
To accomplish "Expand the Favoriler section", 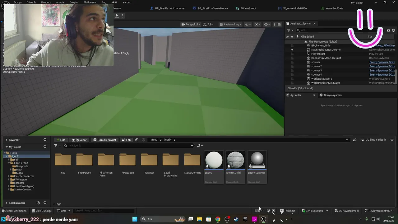I will (7, 140).
